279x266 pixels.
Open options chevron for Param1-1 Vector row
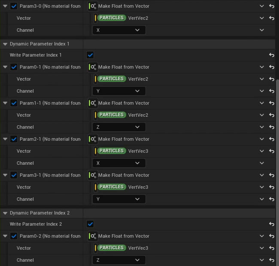(x=261, y=115)
